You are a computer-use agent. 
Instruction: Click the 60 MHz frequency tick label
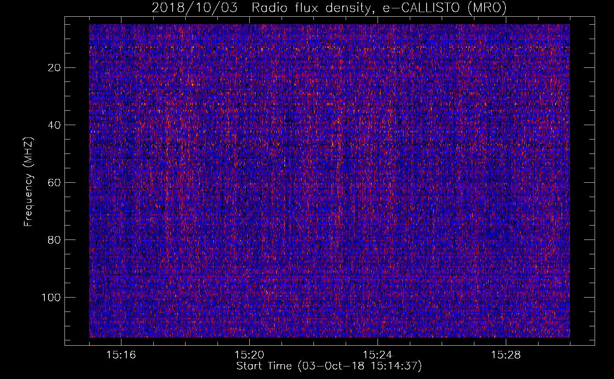click(x=55, y=183)
